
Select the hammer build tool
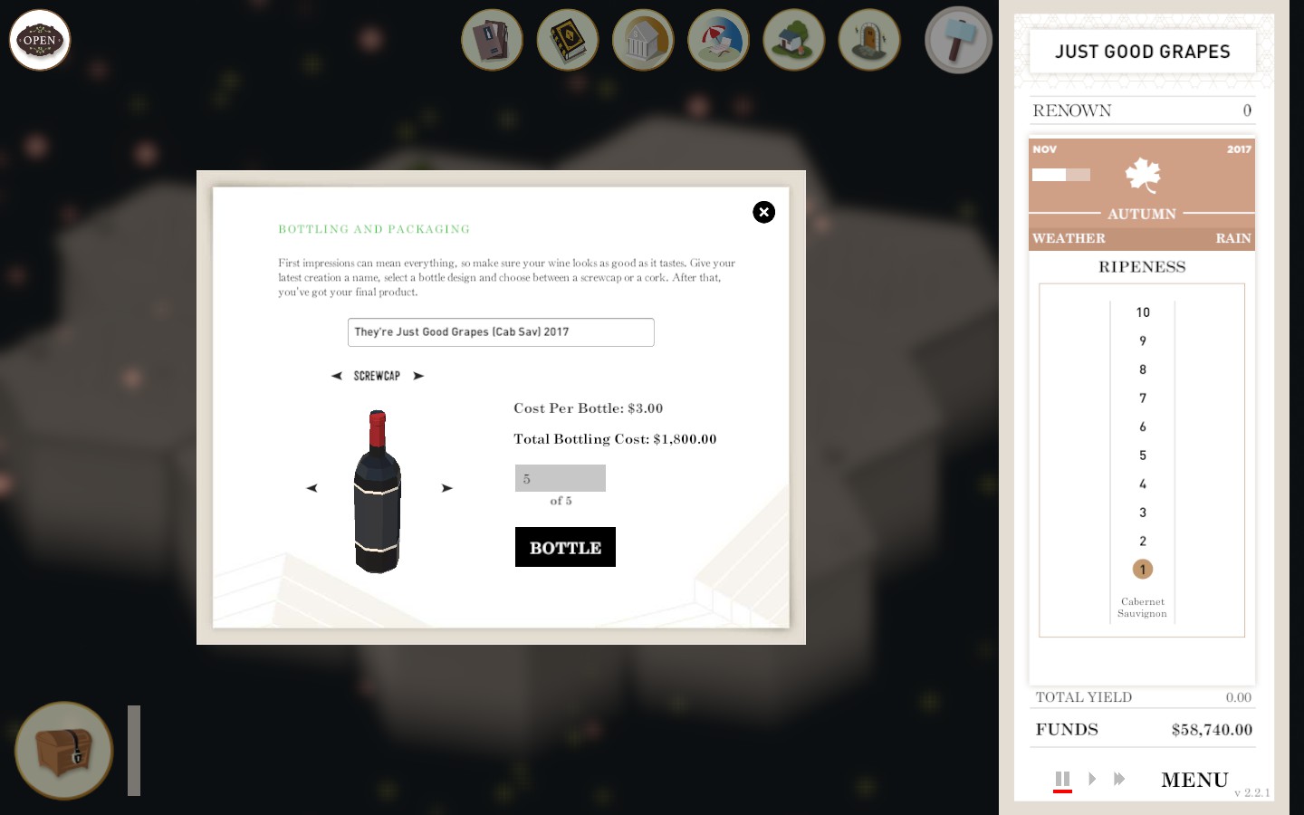[x=959, y=40]
